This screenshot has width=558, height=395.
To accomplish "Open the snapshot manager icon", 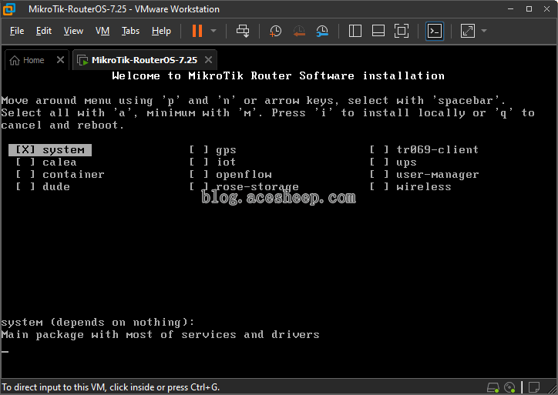I will [x=322, y=31].
